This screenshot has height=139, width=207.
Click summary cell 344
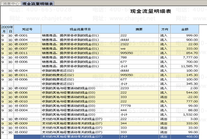click(x=139, y=123)
